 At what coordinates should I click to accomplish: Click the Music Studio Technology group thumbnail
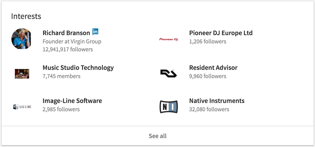(22, 74)
